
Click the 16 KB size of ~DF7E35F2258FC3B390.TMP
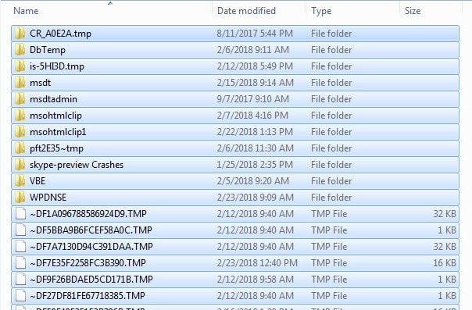click(445, 263)
